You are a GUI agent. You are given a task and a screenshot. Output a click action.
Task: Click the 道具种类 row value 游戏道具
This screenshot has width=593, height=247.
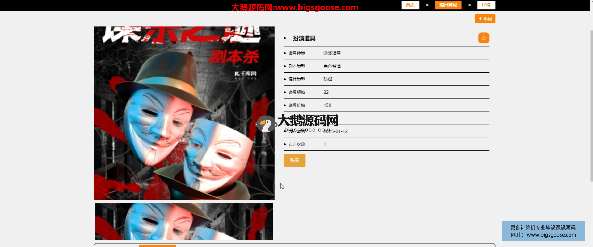pyautogui.click(x=332, y=53)
